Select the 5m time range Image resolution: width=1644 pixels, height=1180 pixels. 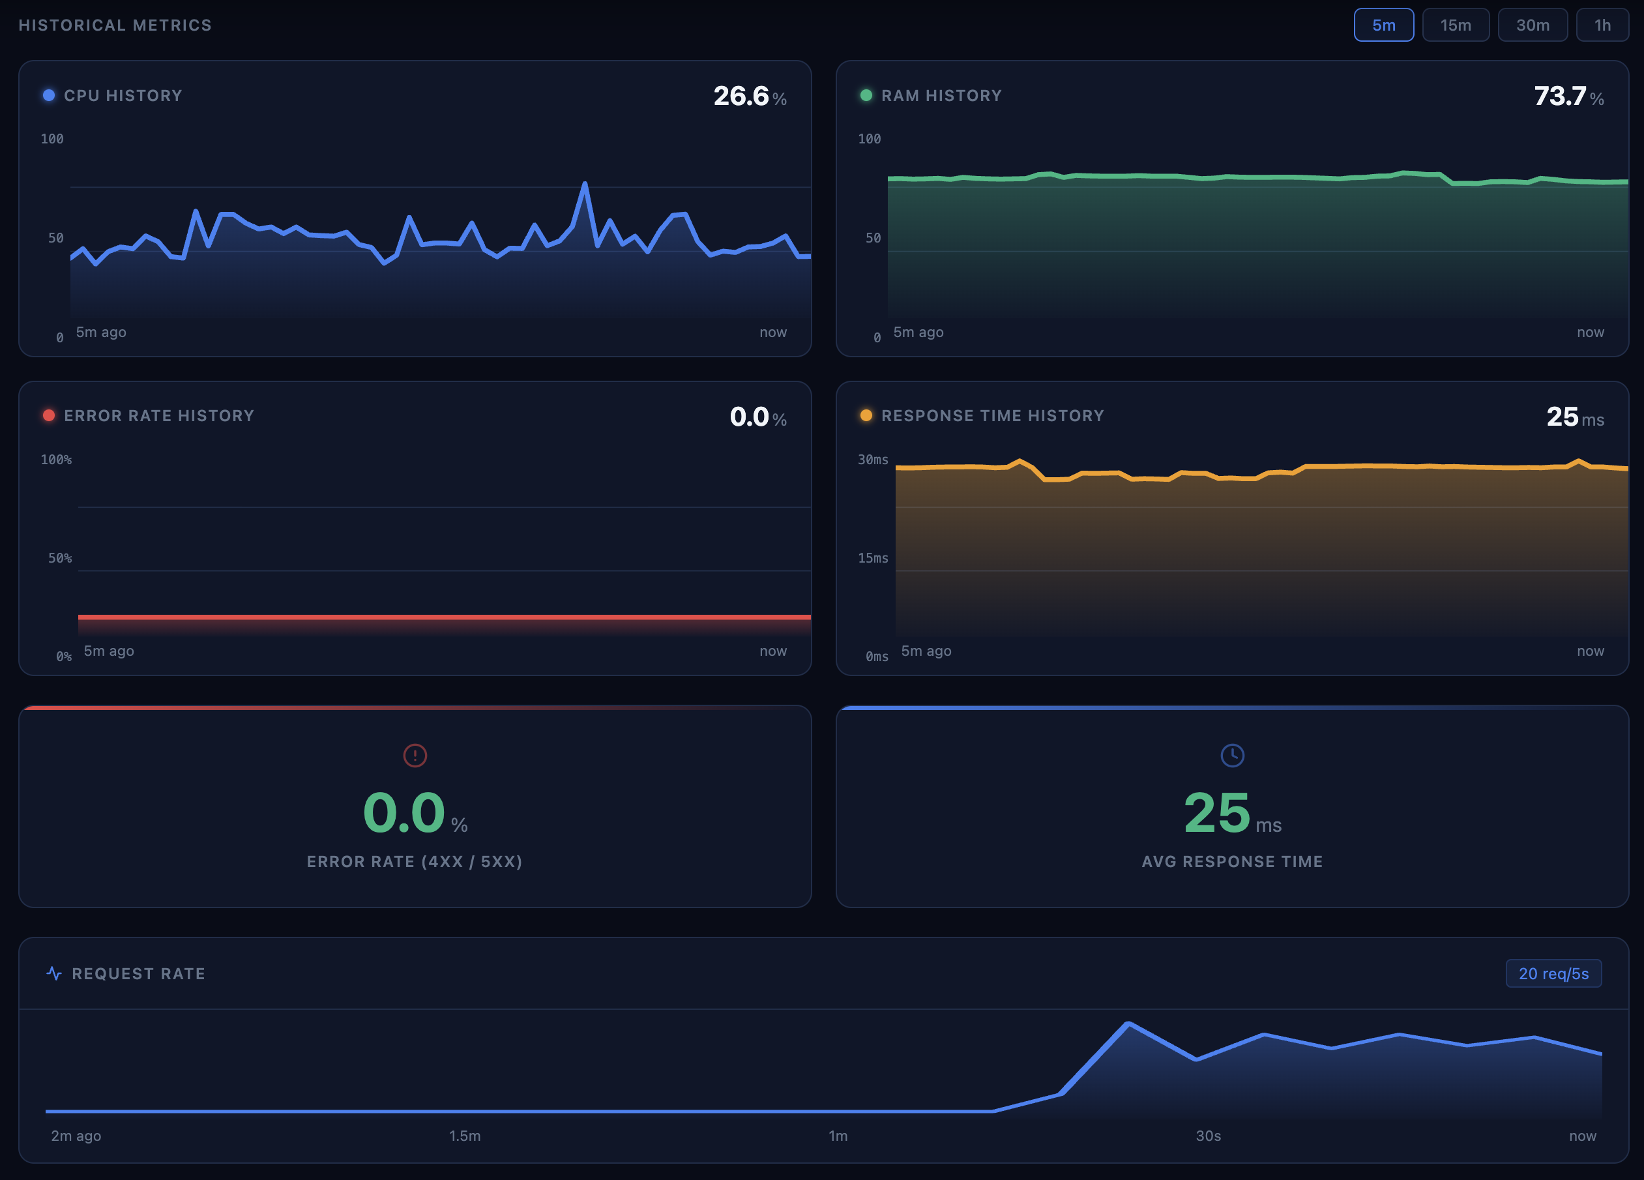pos(1383,25)
